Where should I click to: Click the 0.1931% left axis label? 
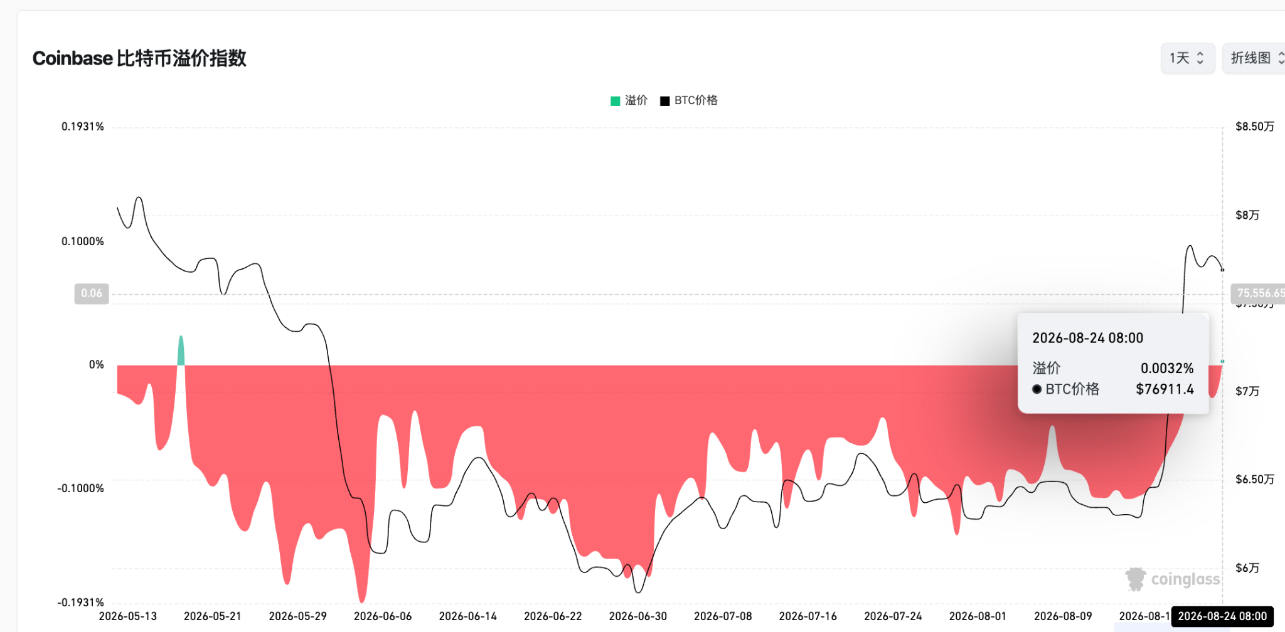[x=83, y=127]
